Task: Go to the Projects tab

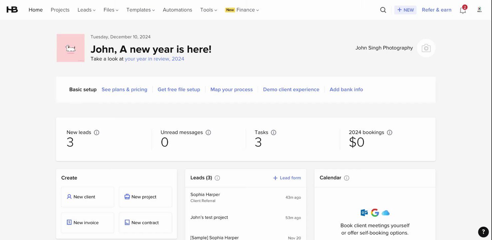Action: [x=60, y=10]
